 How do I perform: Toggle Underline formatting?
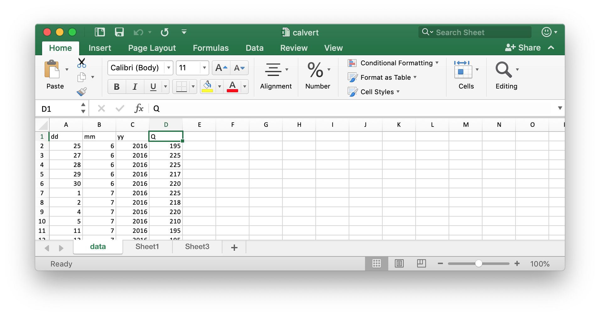153,87
